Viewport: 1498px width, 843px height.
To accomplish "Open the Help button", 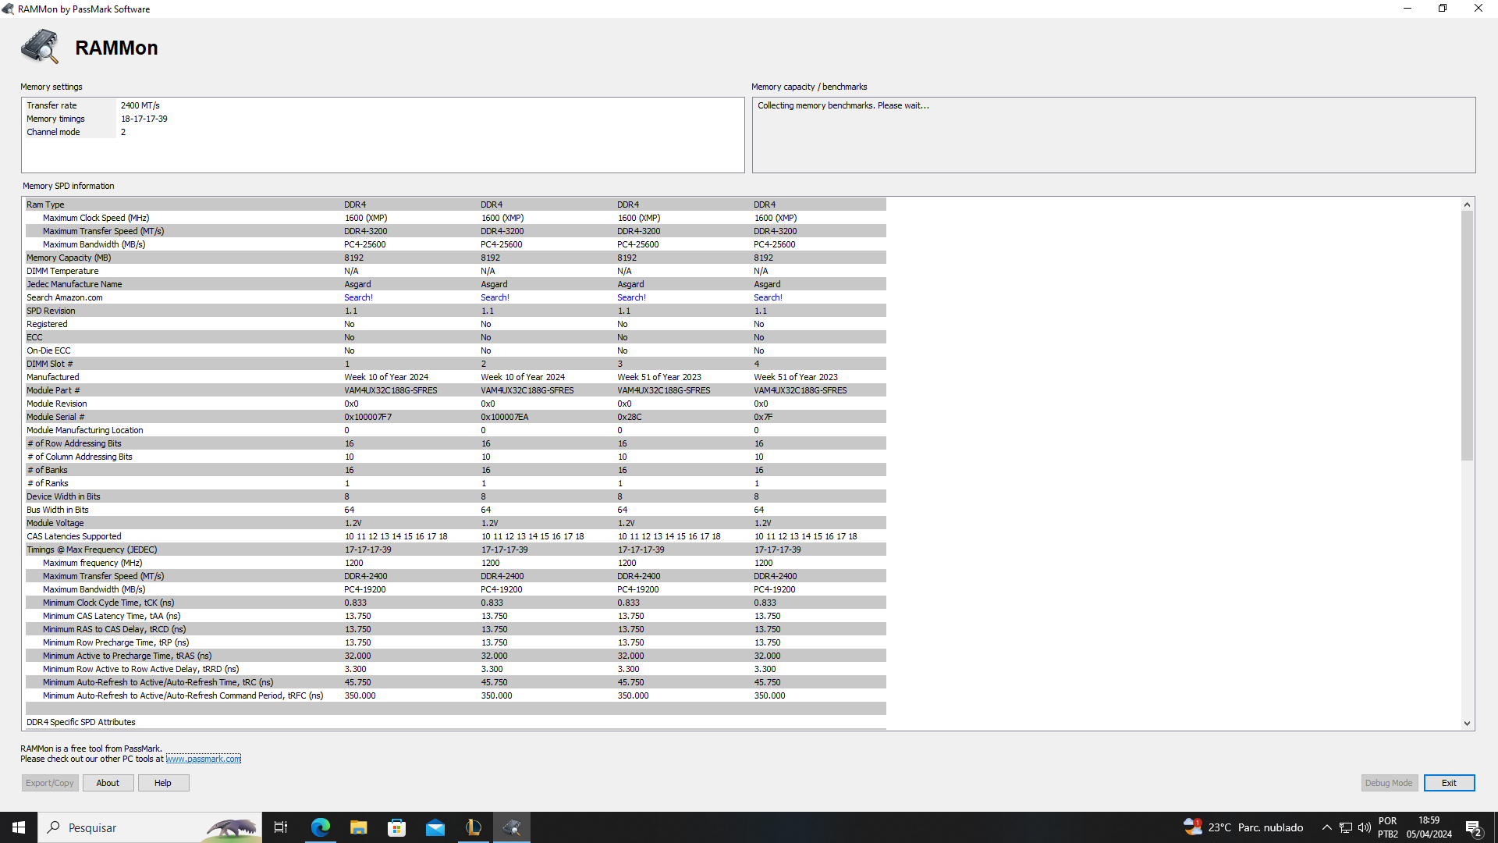I will (x=163, y=783).
